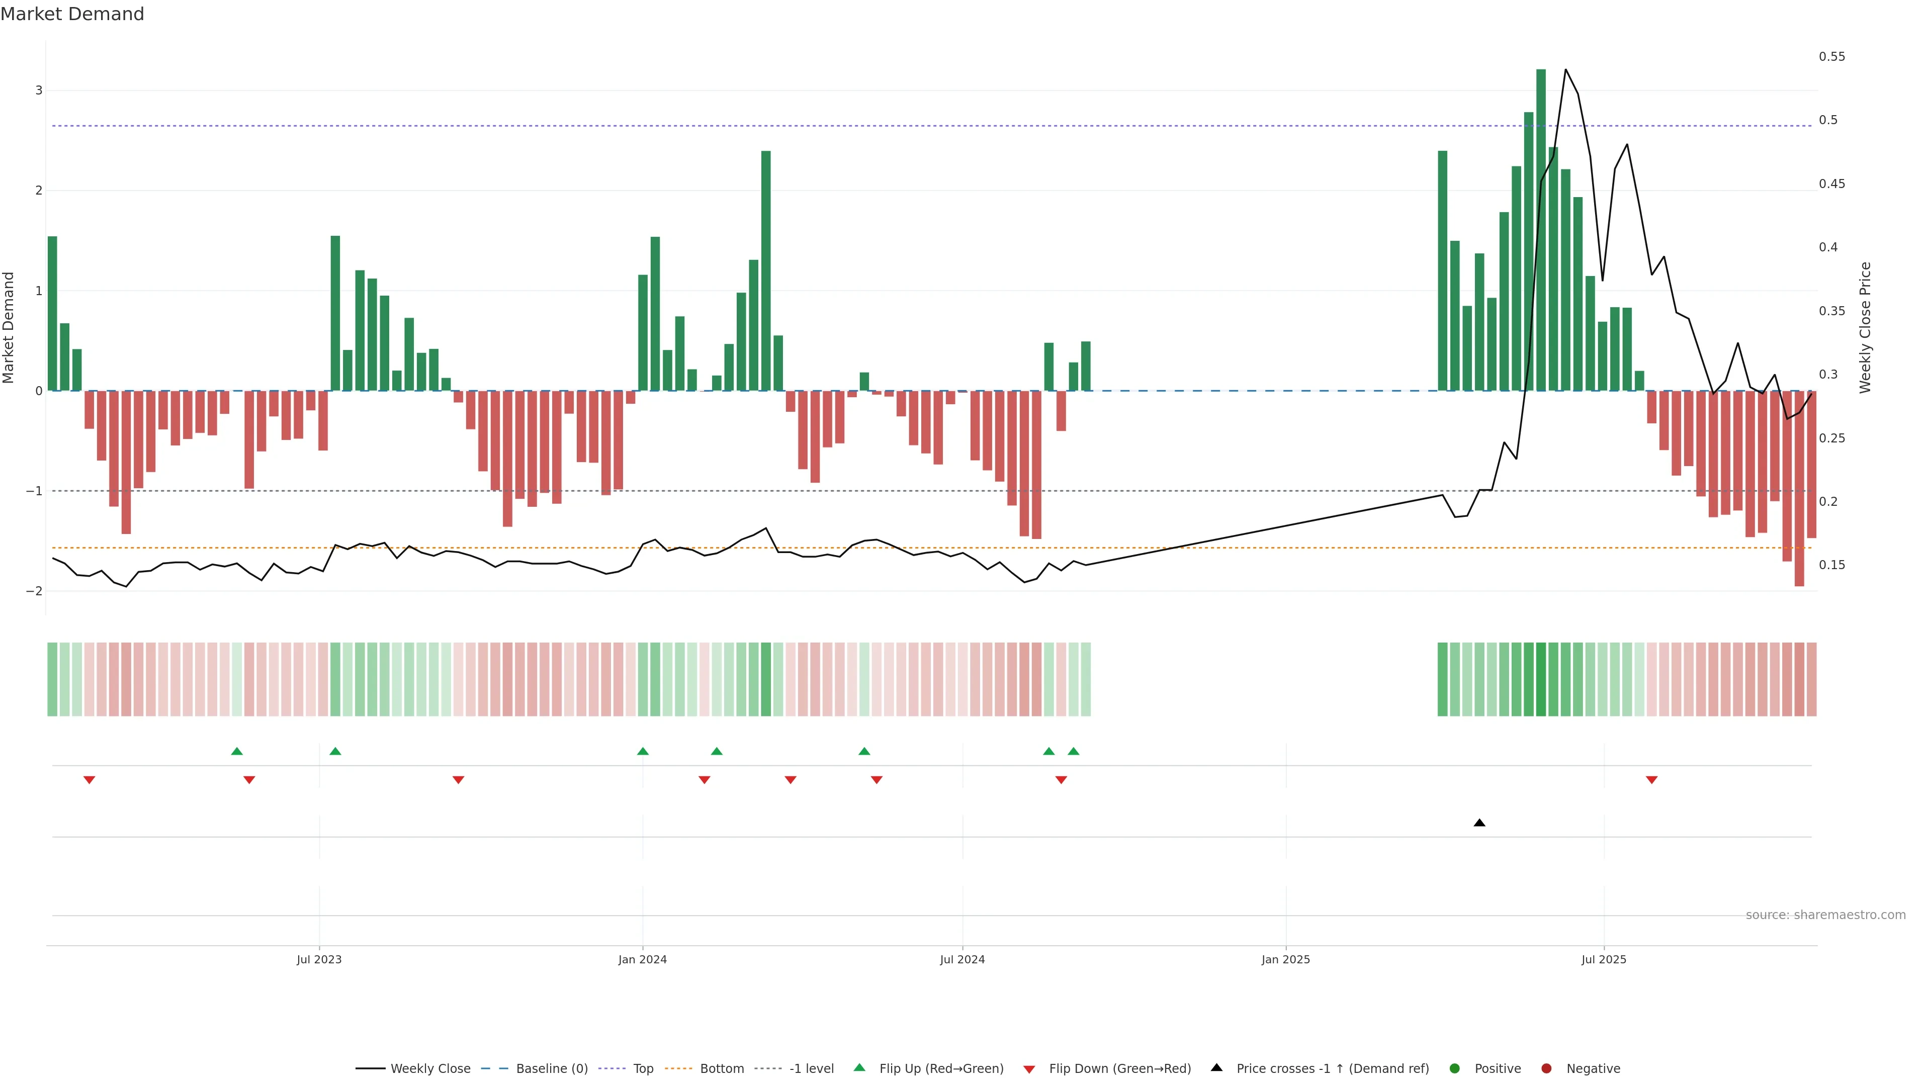Click the last red flip-down marker after Jul 2025
This screenshot has height=1086, width=1931.
pos(1651,780)
